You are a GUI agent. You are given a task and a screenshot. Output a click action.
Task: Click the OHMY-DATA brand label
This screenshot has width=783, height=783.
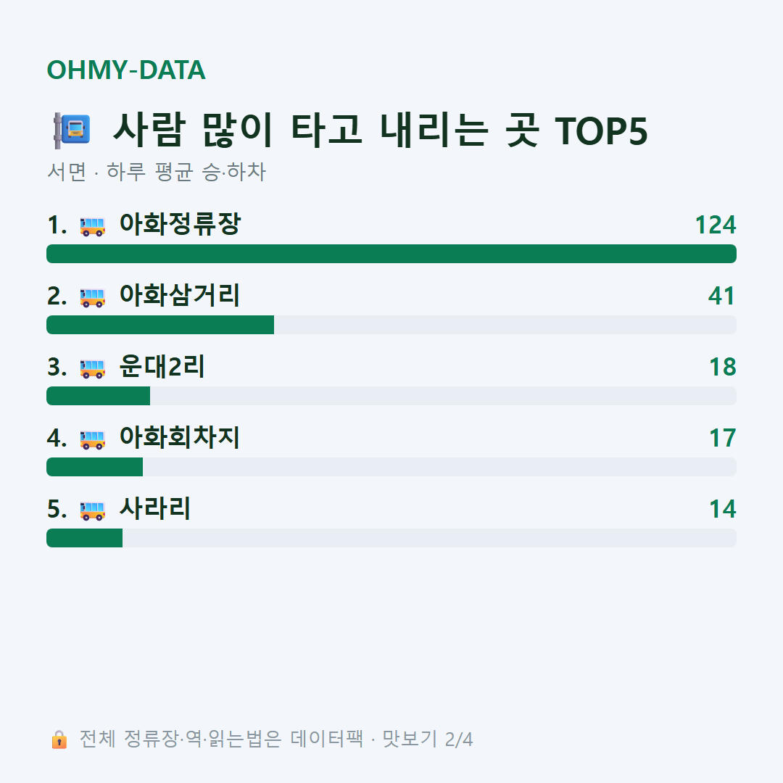point(126,70)
